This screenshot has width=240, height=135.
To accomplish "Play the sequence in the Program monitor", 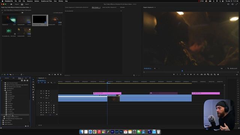I will pyautogui.click(x=191, y=75).
